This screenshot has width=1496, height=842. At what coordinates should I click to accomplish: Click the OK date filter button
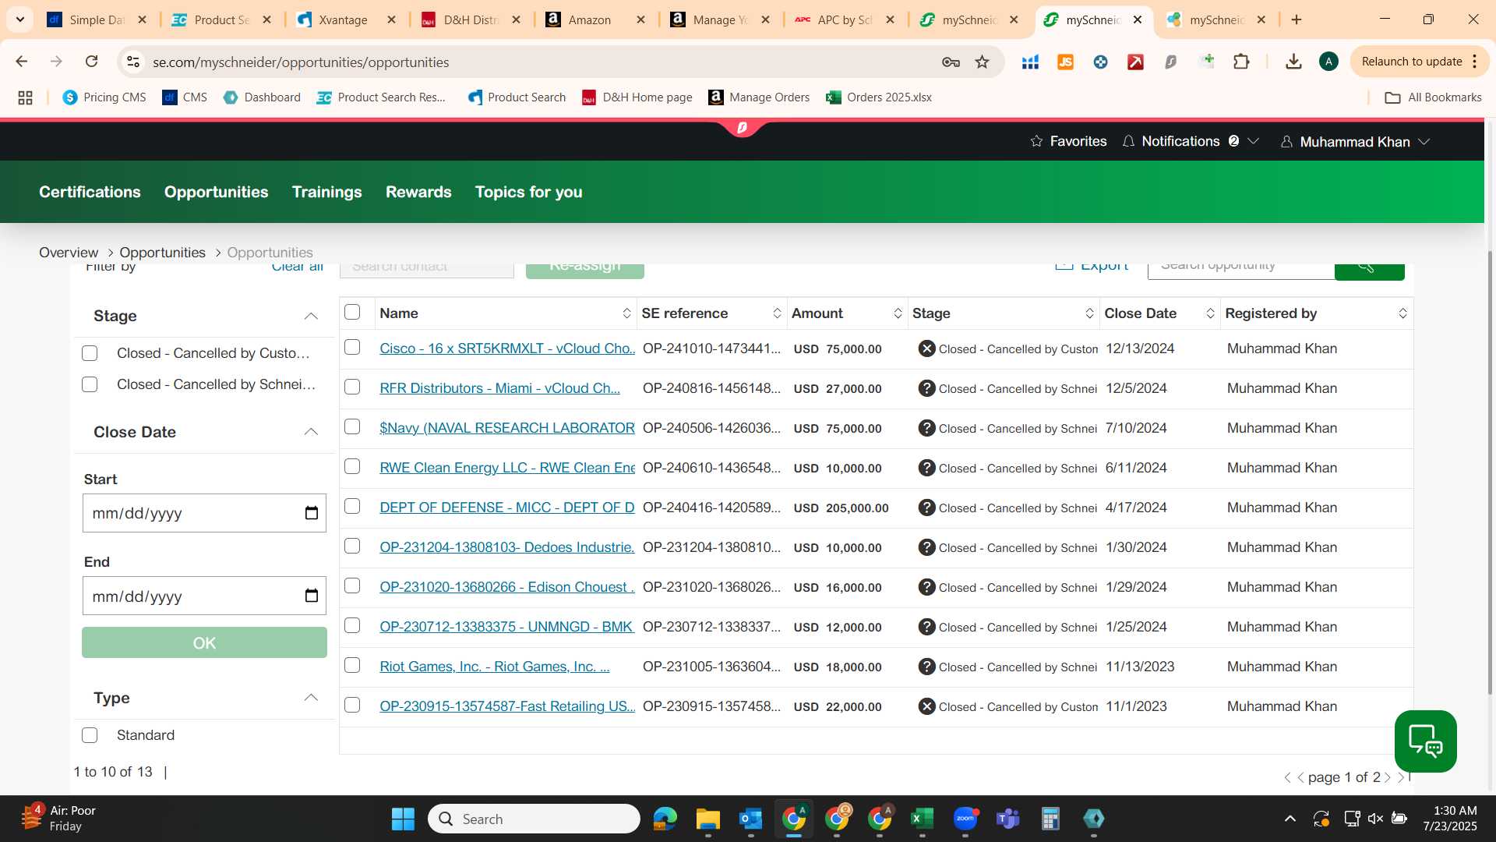coord(204,643)
